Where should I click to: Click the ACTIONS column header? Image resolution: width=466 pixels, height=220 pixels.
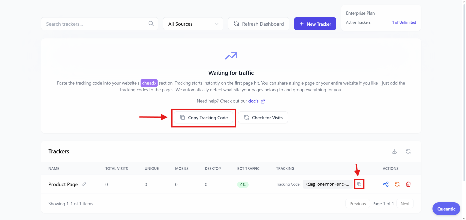tap(390, 169)
